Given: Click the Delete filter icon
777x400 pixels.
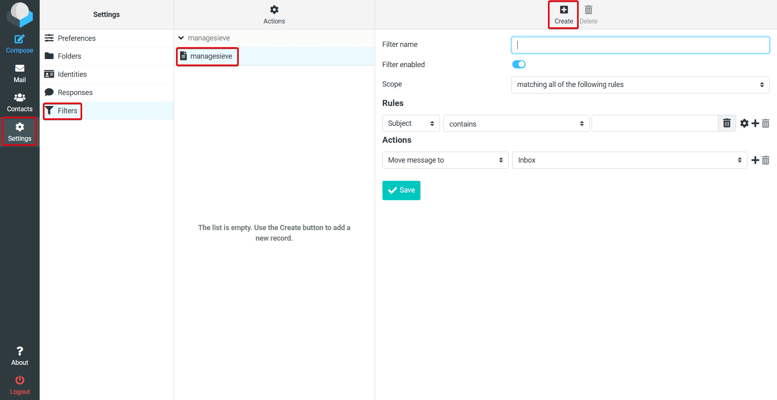Looking at the screenshot, I should coord(588,14).
